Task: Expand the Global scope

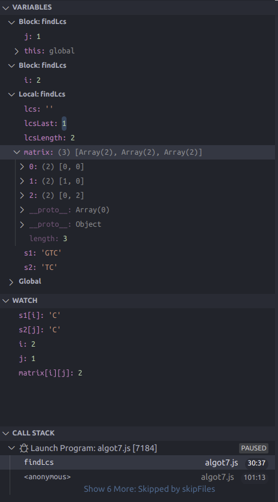Action: pyautogui.click(x=11, y=282)
